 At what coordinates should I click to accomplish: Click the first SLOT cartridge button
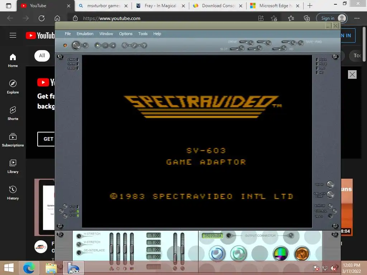242,48
